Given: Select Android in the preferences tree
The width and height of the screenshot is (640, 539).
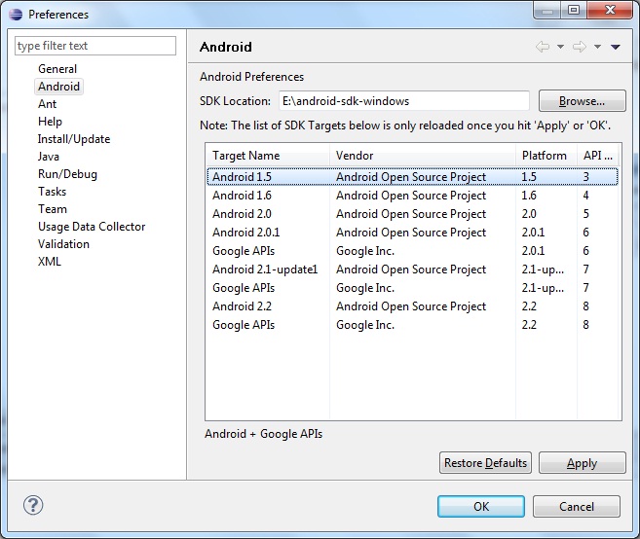Looking at the screenshot, I should click(58, 87).
